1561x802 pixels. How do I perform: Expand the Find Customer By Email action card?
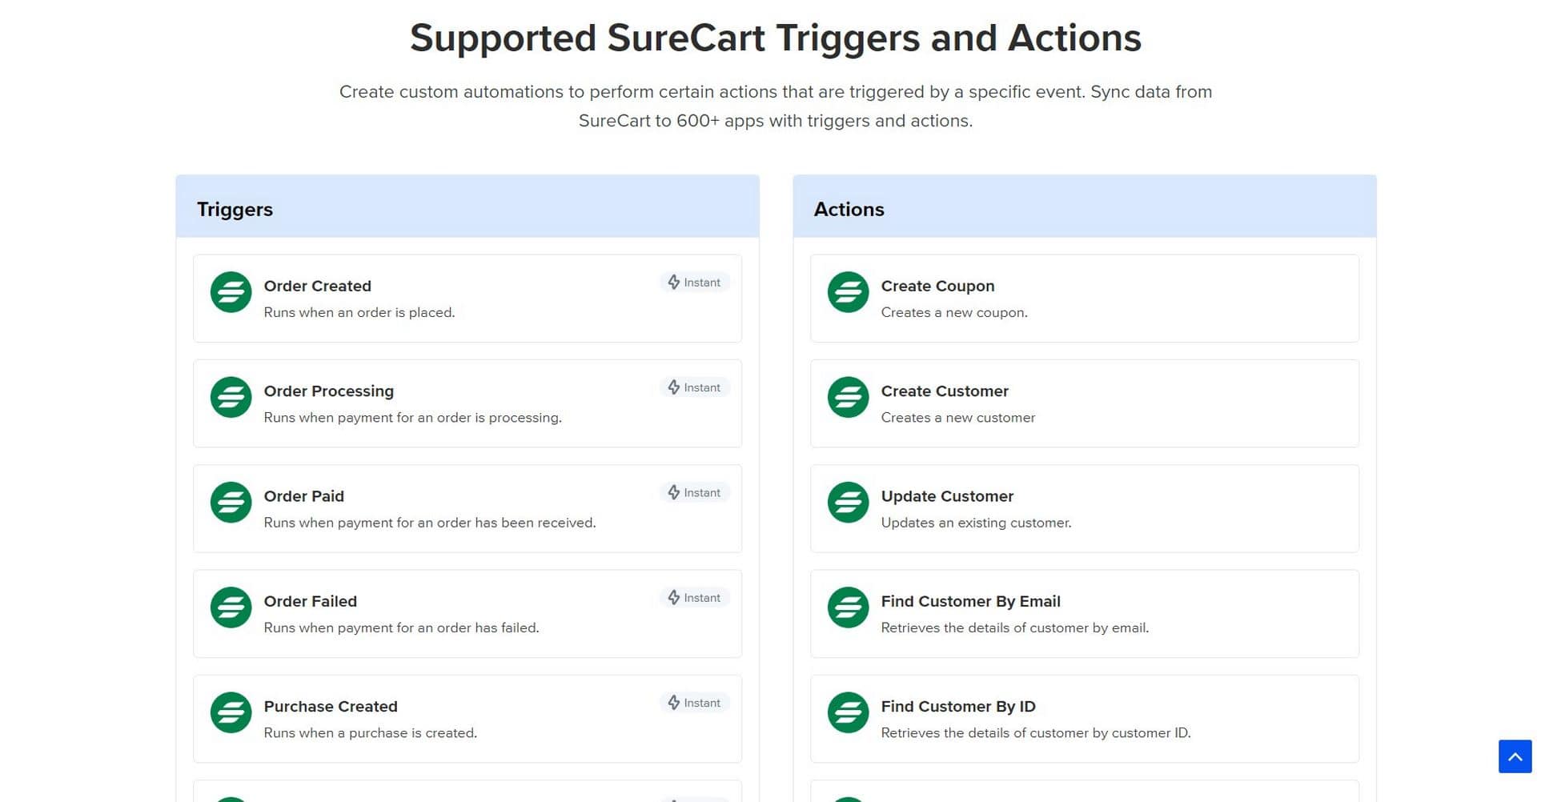point(1084,613)
